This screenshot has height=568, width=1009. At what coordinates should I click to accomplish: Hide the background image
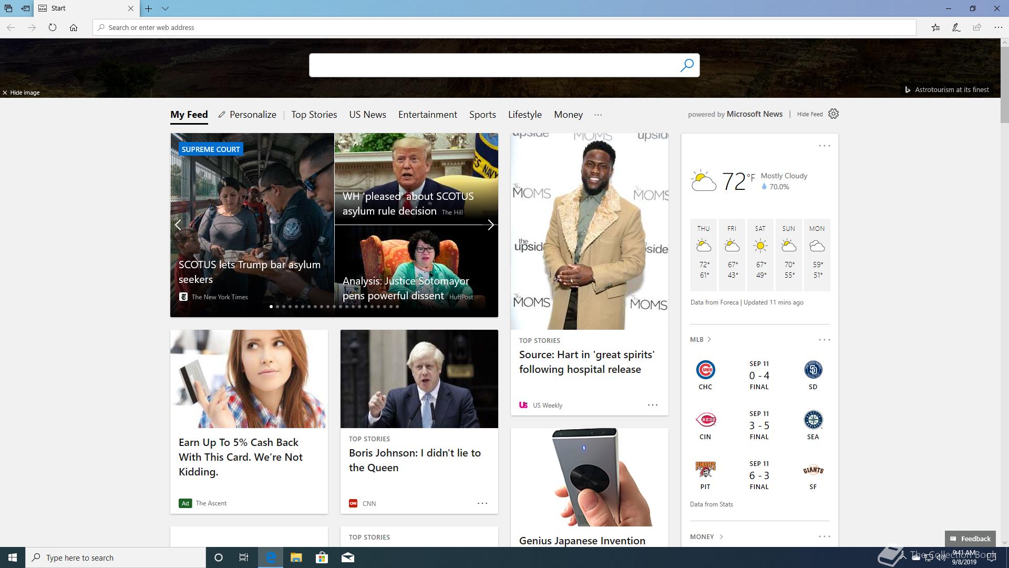click(21, 93)
